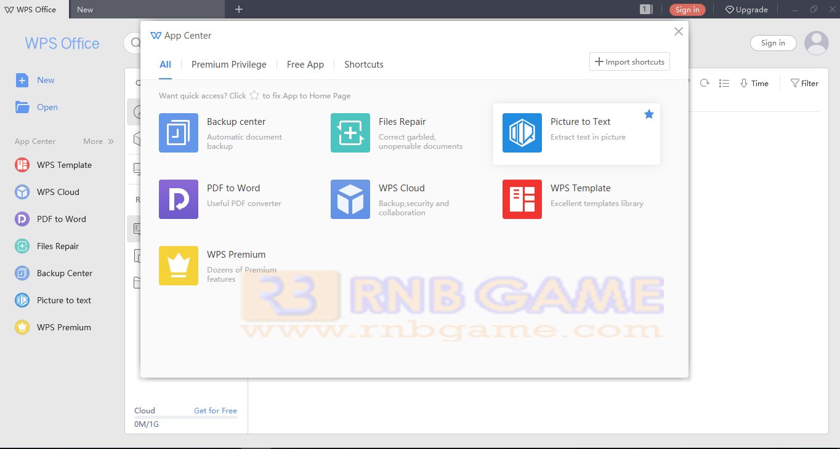
Task: Click the Import shortcuts button
Action: pyautogui.click(x=629, y=62)
